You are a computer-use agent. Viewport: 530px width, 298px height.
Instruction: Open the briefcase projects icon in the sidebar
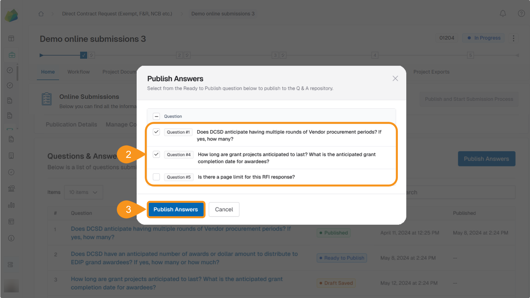(11, 55)
